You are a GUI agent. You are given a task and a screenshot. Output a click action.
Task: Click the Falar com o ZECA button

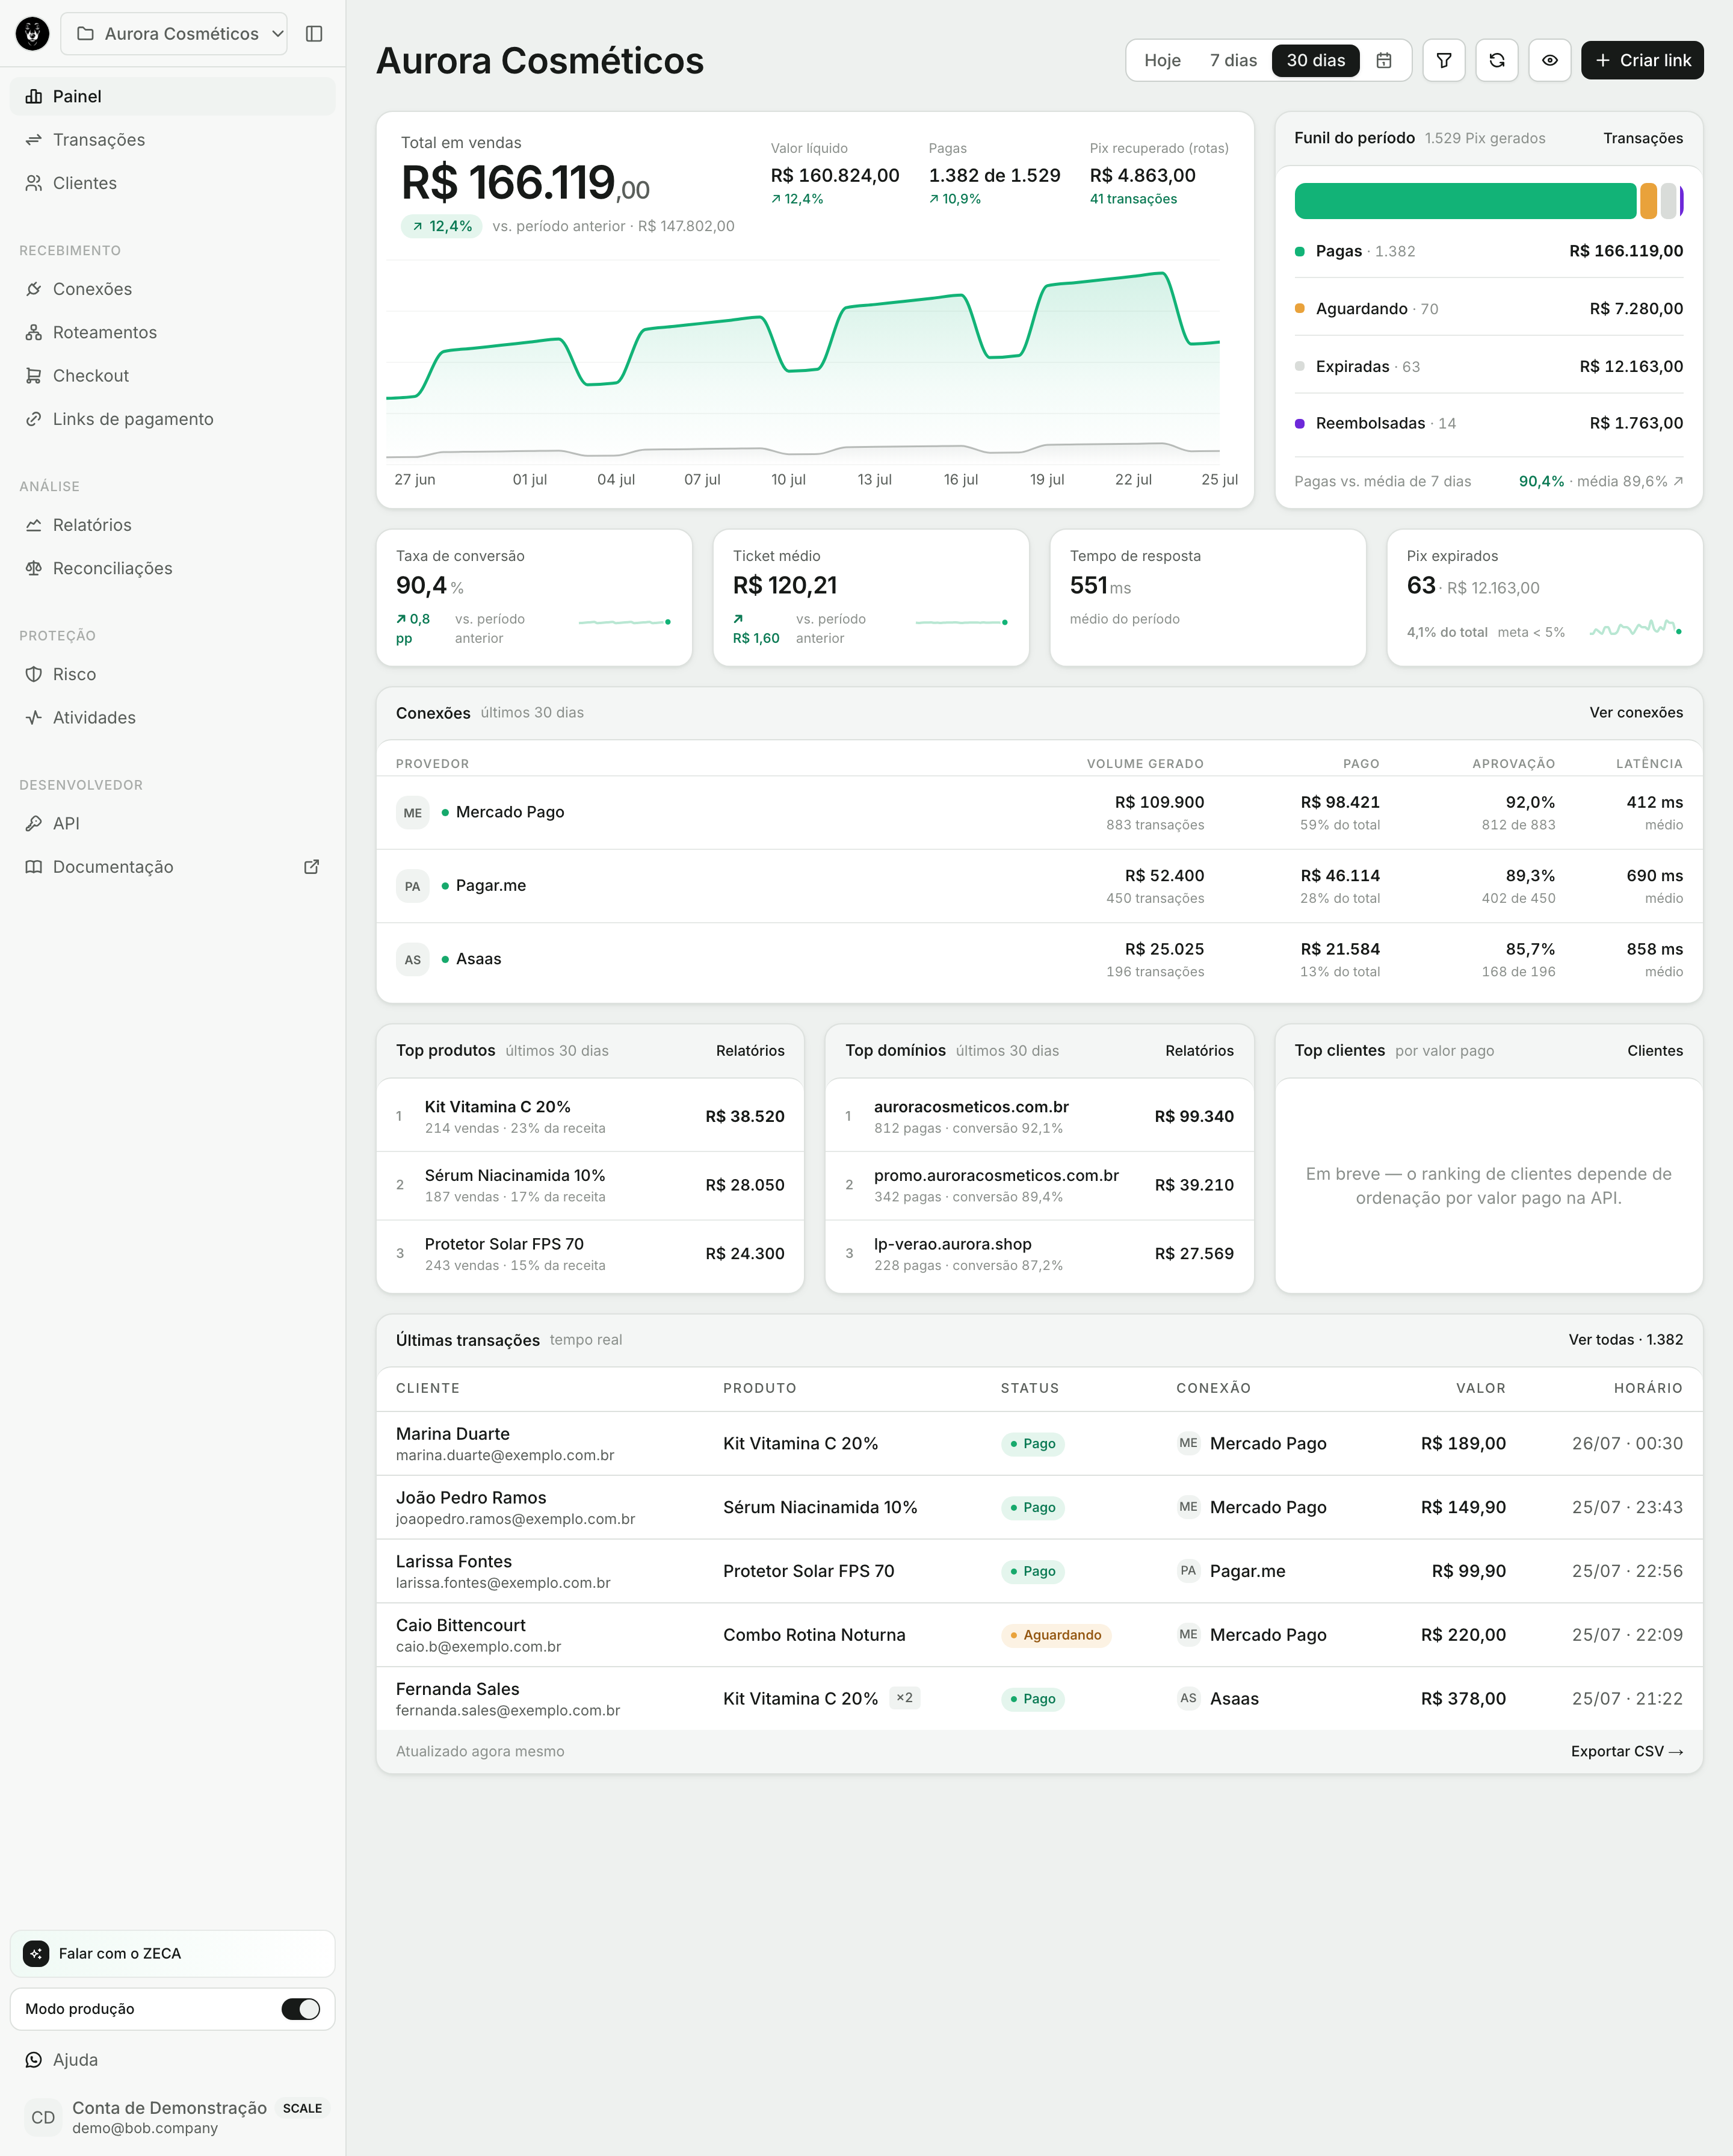[x=173, y=1953]
